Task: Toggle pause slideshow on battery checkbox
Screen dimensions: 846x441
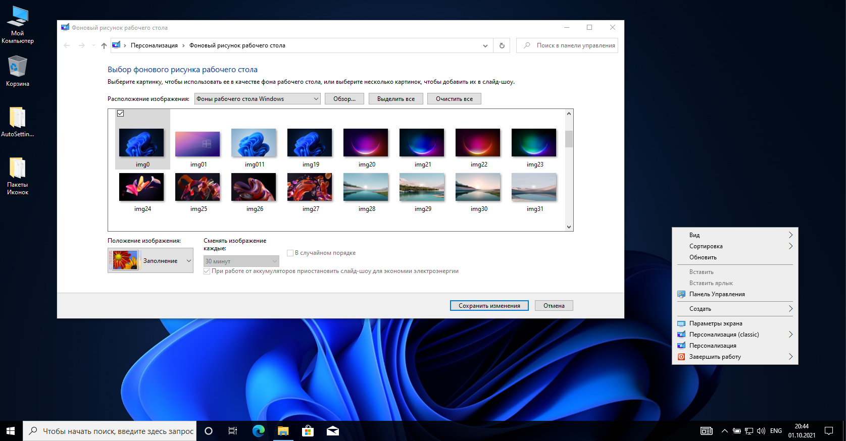Action: (207, 271)
